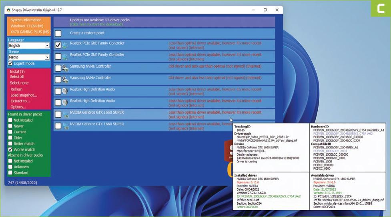Click the Found in driver packs heading
This screenshot has height=217, width=391.
[x=25, y=114]
